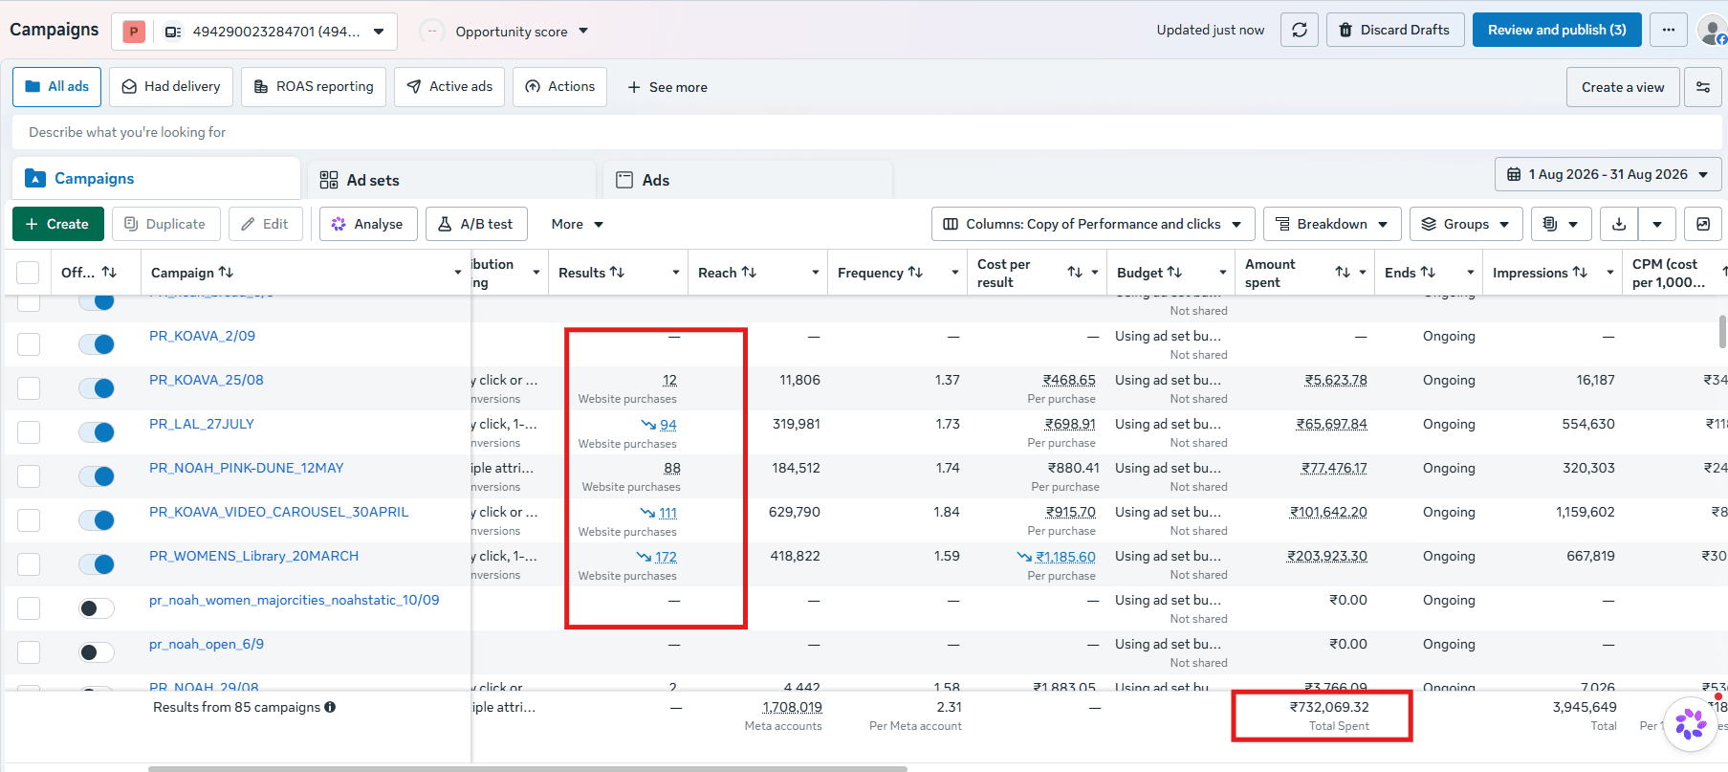
Task: Click the view settings sliders icon
Action: click(1703, 87)
